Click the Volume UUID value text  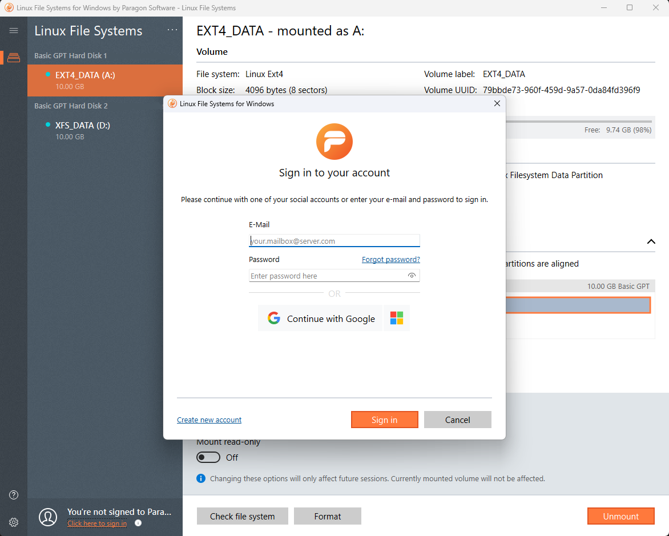562,90
